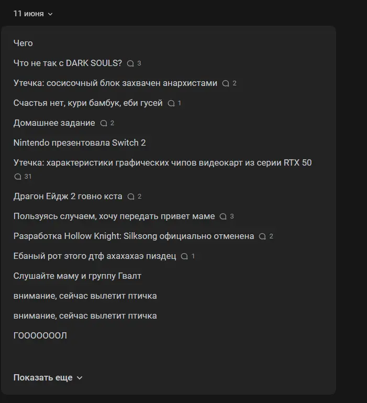The height and width of the screenshot is (403, 367).
Task: Click comment icon beside Silksong post
Action: [262, 236]
